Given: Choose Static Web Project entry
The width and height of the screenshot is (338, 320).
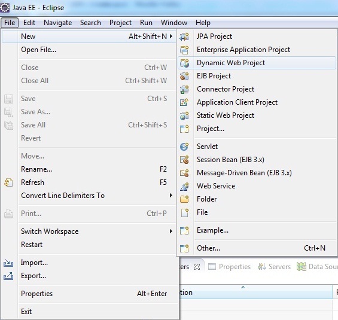Looking at the screenshot, I should coord(257,115).
